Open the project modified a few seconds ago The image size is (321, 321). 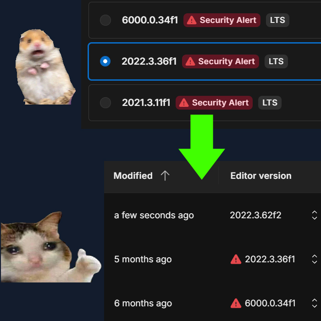[212, 215]
